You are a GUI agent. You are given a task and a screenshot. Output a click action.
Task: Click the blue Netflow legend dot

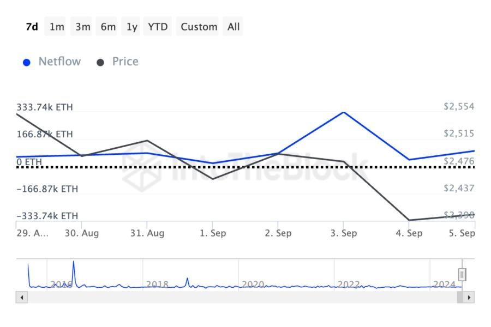[x=26, y=62]
